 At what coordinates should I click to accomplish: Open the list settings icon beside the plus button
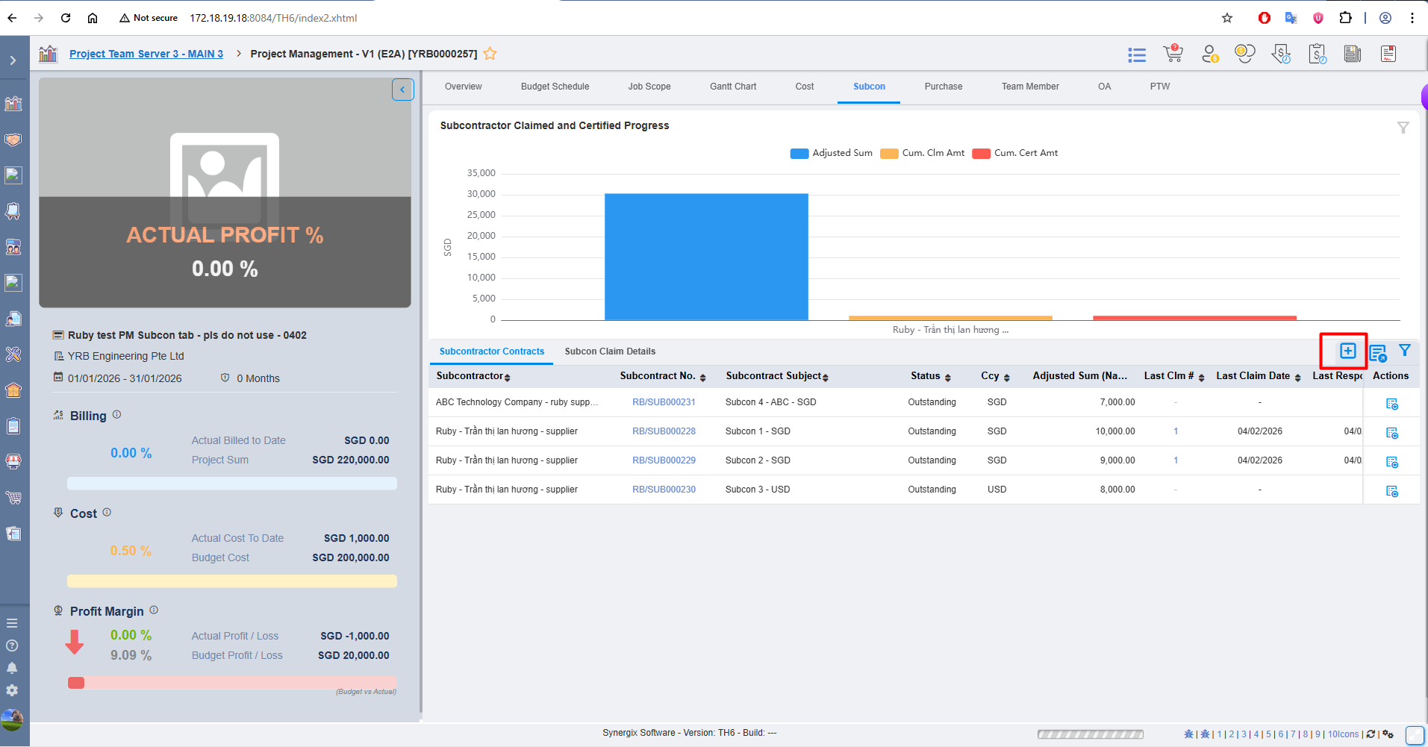[x=1378, y=352]
